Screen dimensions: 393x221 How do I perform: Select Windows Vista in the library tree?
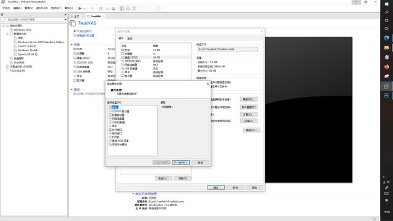(23, 30)
